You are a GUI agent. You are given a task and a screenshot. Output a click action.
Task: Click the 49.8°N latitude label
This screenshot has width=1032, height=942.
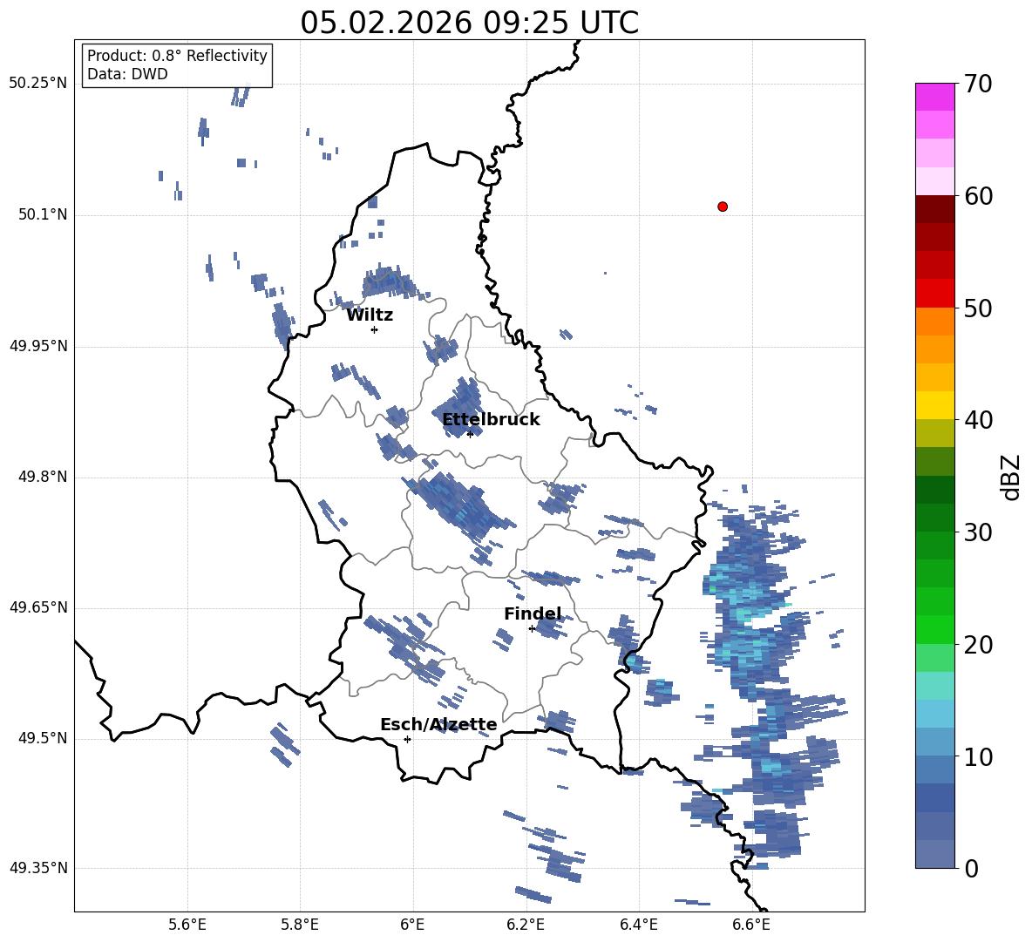42,477
